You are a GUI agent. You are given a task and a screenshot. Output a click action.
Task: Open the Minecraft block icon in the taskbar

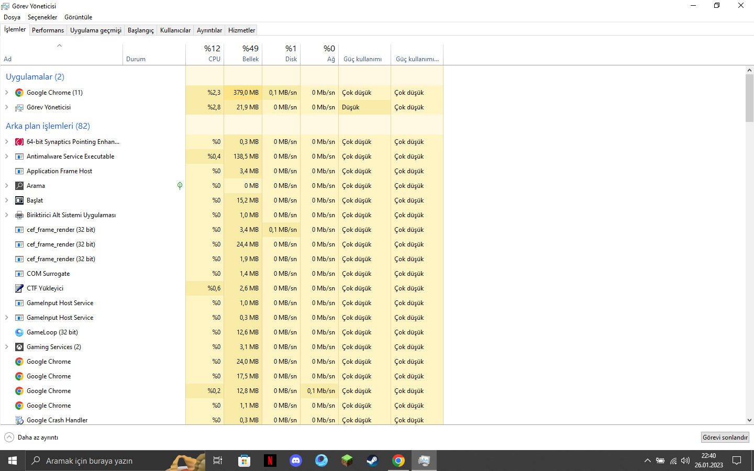[x=347, y=461]
